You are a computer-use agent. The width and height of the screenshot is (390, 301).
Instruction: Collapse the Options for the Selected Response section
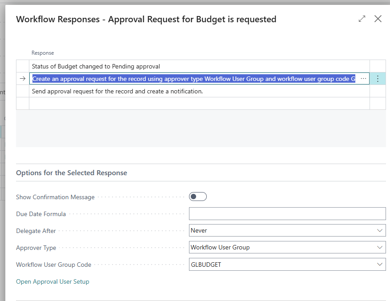coord(72,173)
